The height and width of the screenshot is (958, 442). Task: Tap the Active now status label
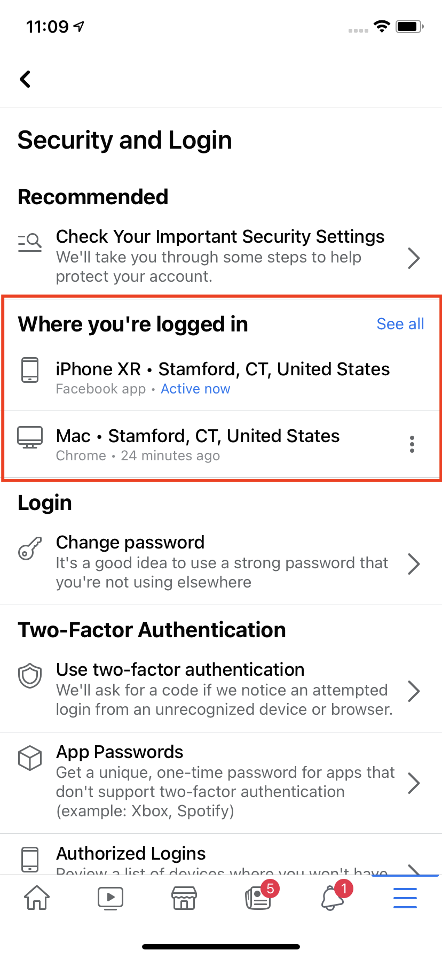point(195,389)
